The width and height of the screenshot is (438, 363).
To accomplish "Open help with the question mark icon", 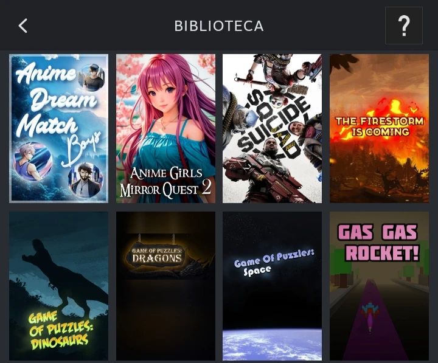I will (x=404, y=26).
